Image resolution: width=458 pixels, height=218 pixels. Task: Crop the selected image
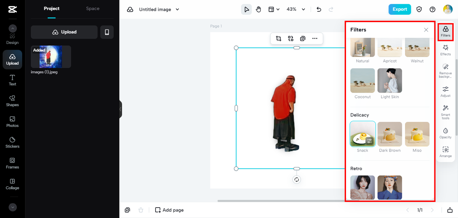[x=278, y=39]
